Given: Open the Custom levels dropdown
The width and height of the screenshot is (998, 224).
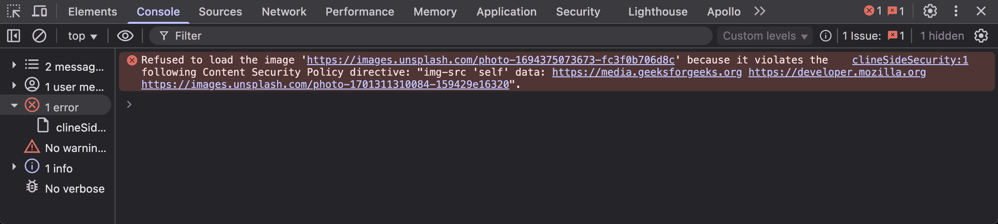Looking at the screenshot, I should pos(765,36).
